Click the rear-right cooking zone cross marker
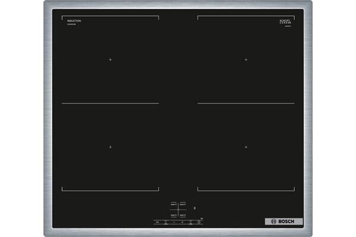The width and height of the screenshot is (356, 237). click(246, 59)
